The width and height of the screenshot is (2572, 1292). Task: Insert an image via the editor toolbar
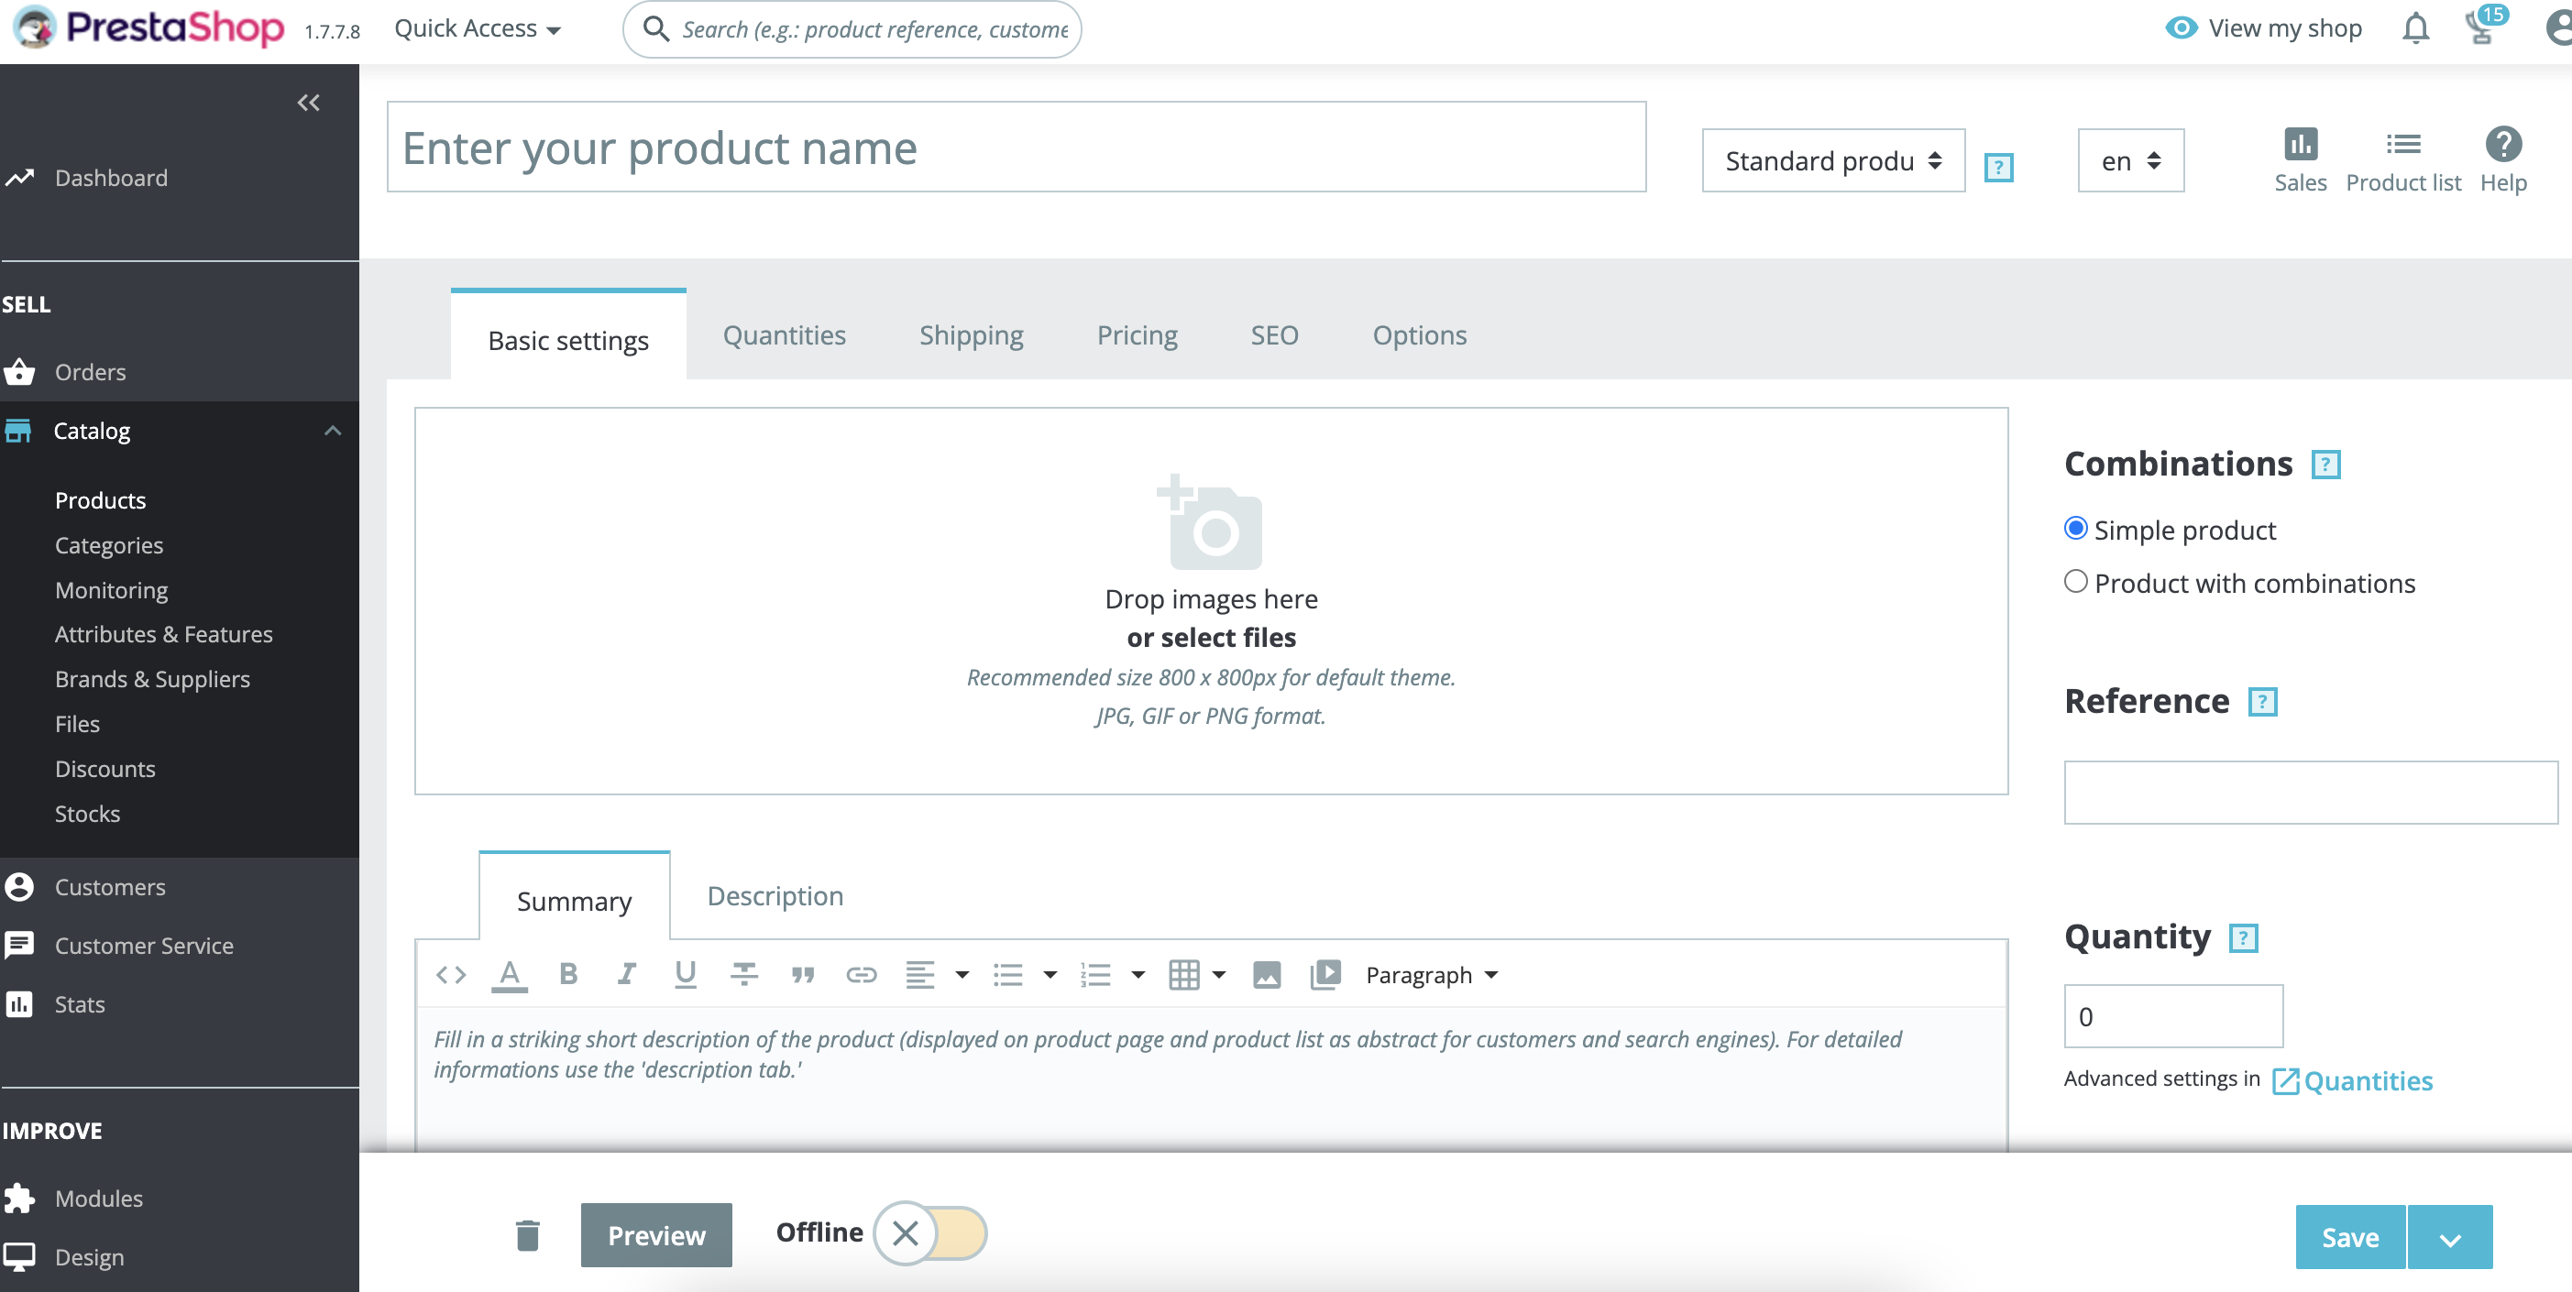(1266, 974)
